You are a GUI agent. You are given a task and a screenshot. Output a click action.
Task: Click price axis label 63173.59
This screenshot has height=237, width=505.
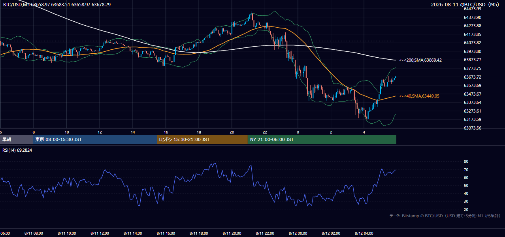(x=472, y=119)
